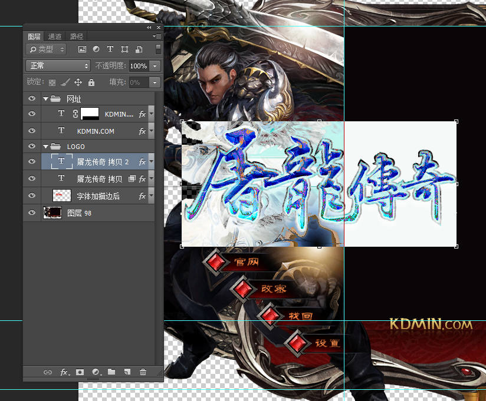Image resolution: width=486 pixels, height=401 pixels.
Task: Collapse the LOGO group triangle
Action: [x=45, y=147]
